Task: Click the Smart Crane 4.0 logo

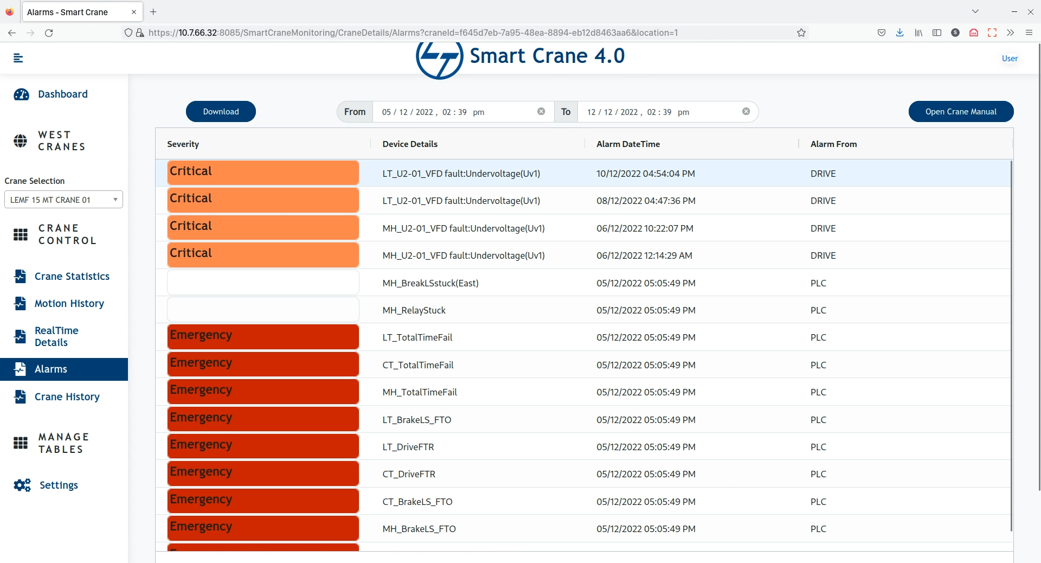Action: click(520, 59)
